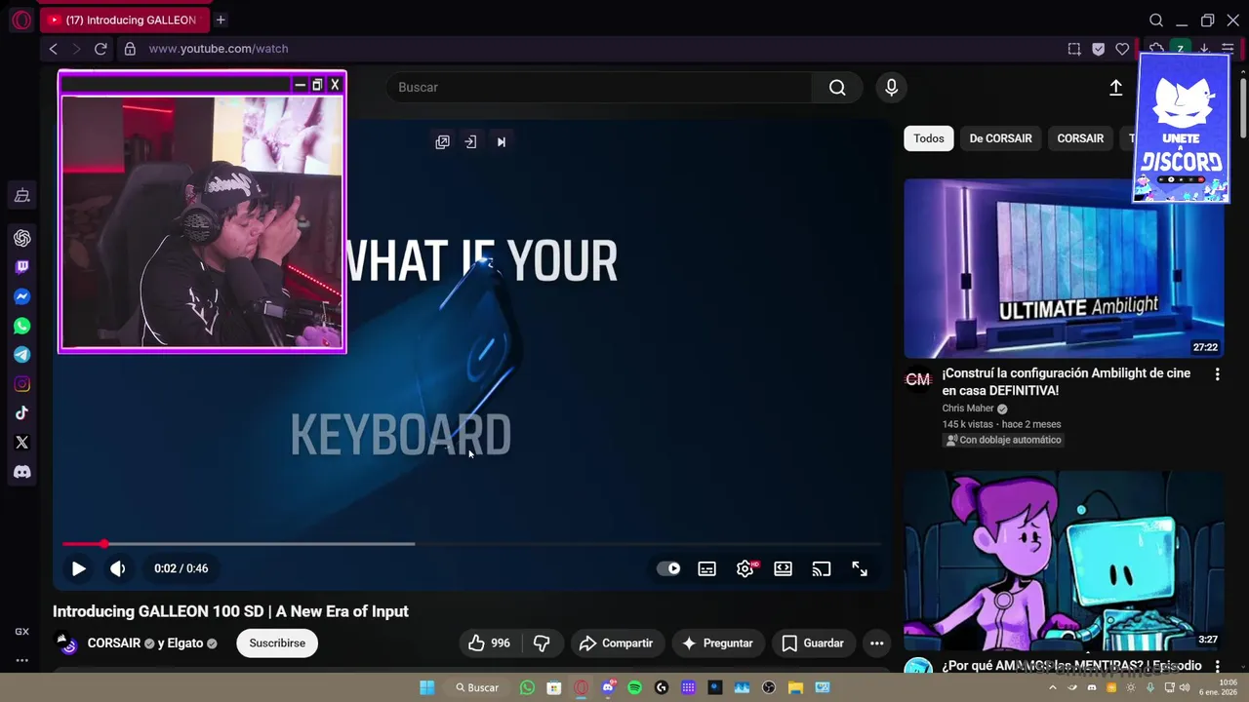Viewport: 1249px width, 702px height.
Task: Go back to previous page
Action: pos(54,49)
